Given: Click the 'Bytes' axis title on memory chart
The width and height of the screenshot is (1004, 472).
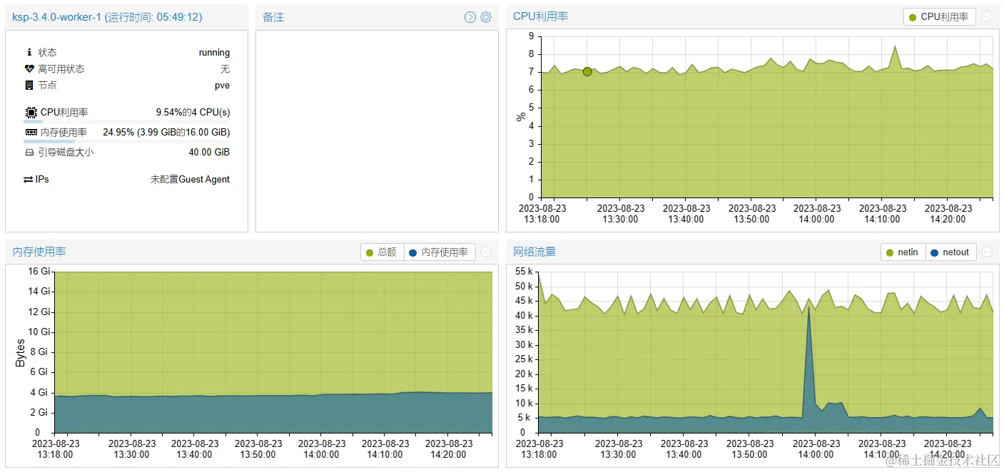Looking at the screenshot, I should point(20,353).
